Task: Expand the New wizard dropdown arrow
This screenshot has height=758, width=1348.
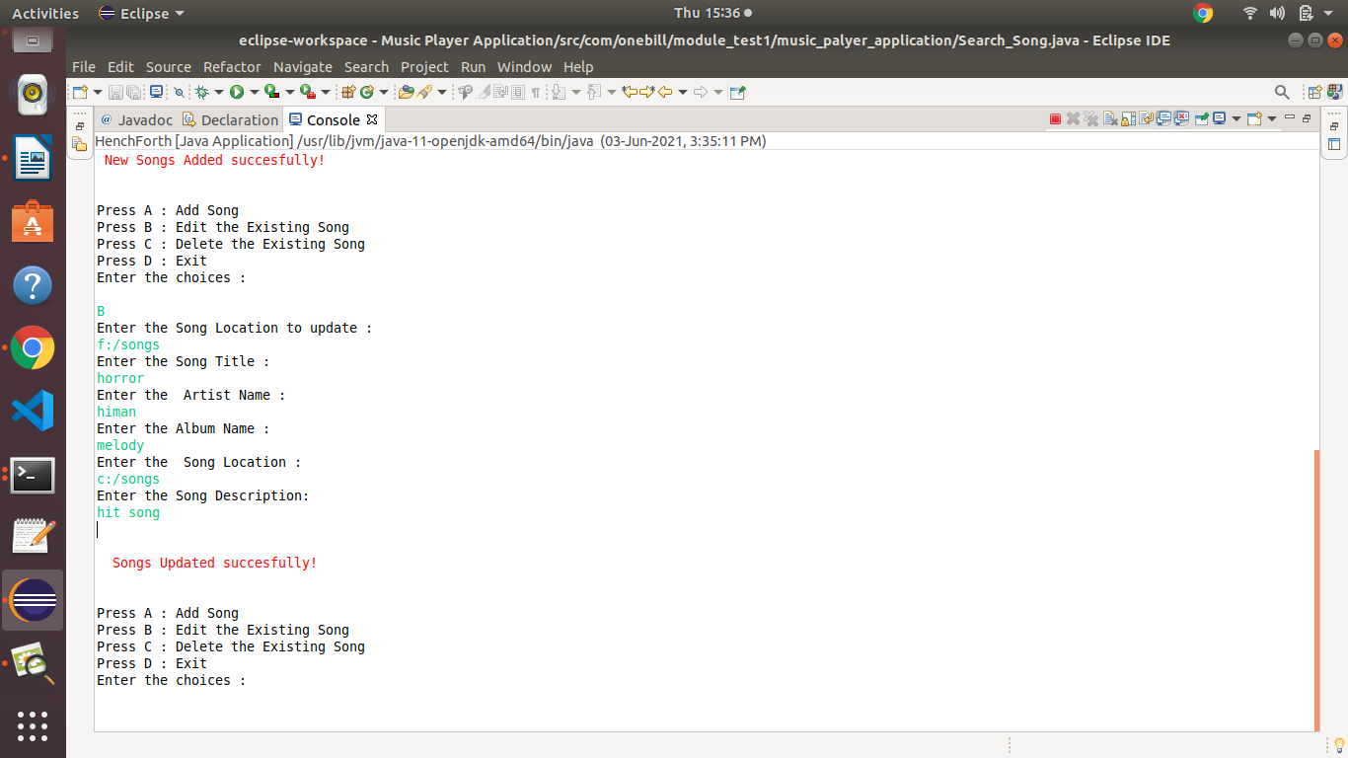Action: (97, 91)
